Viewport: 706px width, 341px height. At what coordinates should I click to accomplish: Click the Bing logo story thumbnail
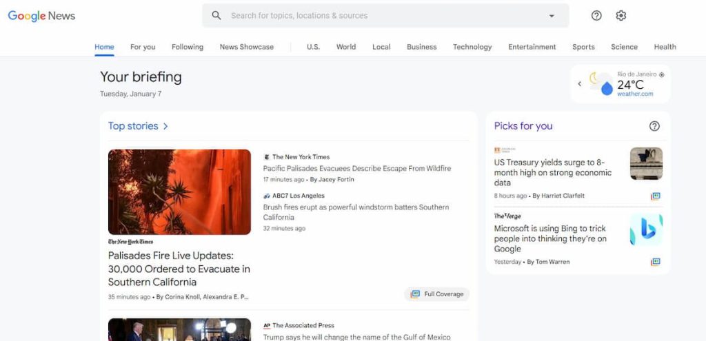(x=646, y=229)
